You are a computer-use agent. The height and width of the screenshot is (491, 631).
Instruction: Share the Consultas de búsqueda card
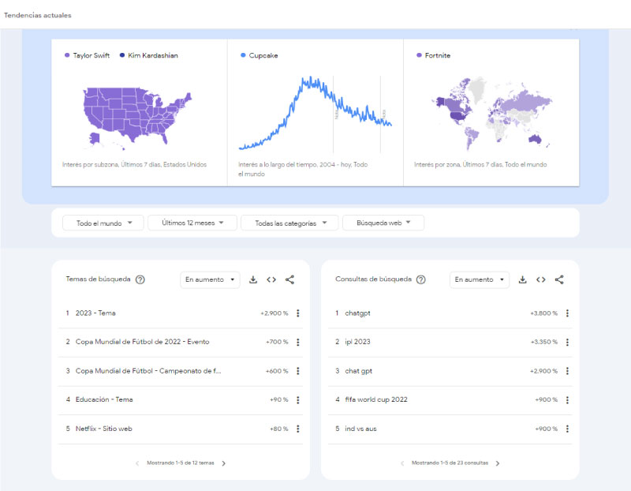point(559,279)
